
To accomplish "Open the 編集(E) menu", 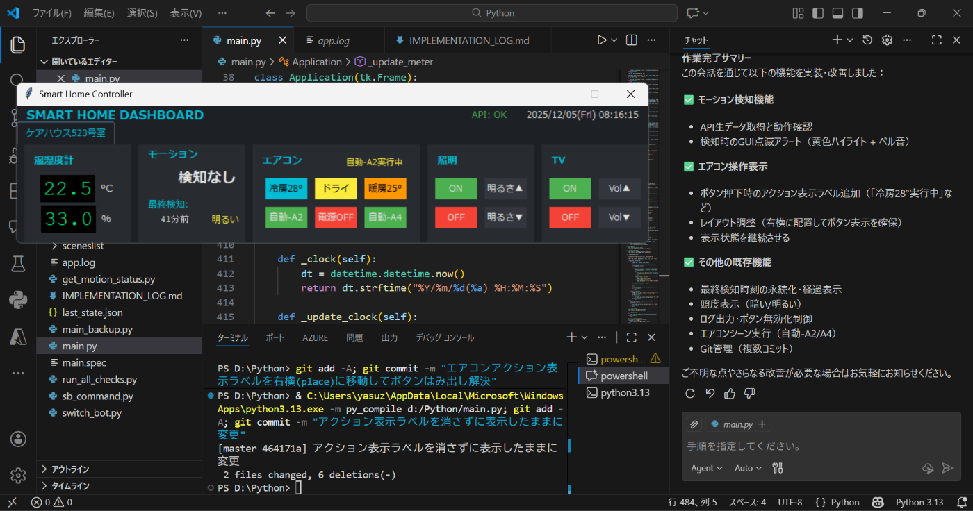I will pyautogui.click(x=99, y=13).
